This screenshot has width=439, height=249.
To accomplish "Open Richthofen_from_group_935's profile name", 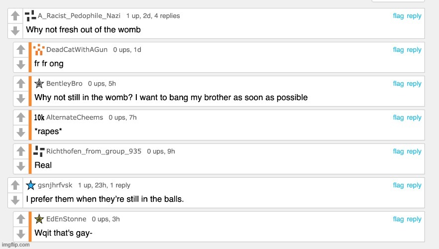I will point(94,151).
